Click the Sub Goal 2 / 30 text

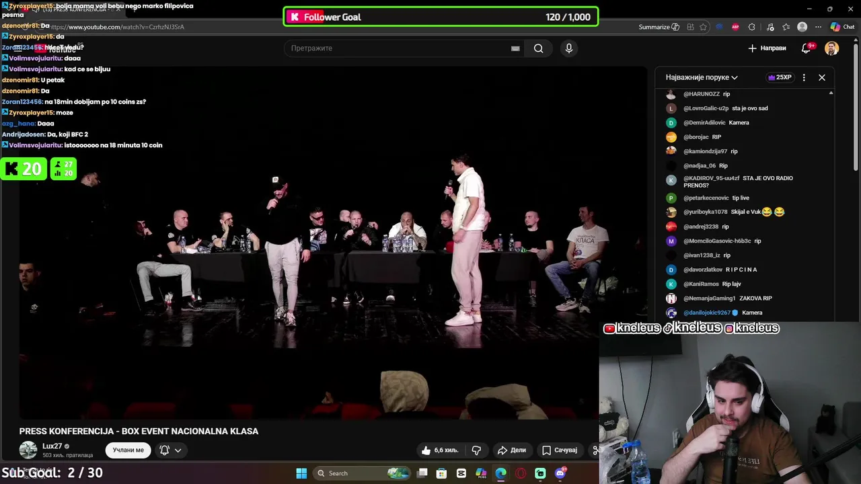pos(52,473)
